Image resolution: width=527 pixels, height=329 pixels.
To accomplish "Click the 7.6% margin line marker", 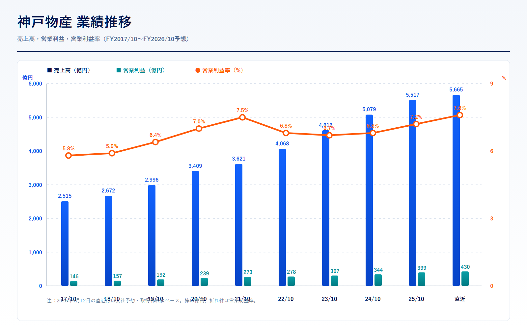I will pos(460,115).
